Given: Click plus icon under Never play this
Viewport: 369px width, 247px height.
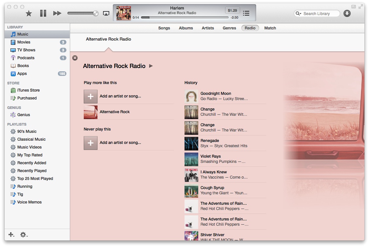Looking at the screenshot, I should [x=91, y=143].
